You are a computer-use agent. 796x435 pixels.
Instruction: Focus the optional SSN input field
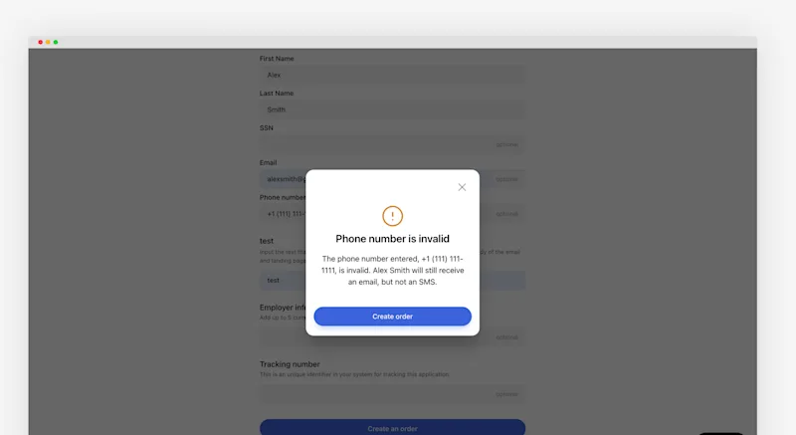click(x=392, y=144)
